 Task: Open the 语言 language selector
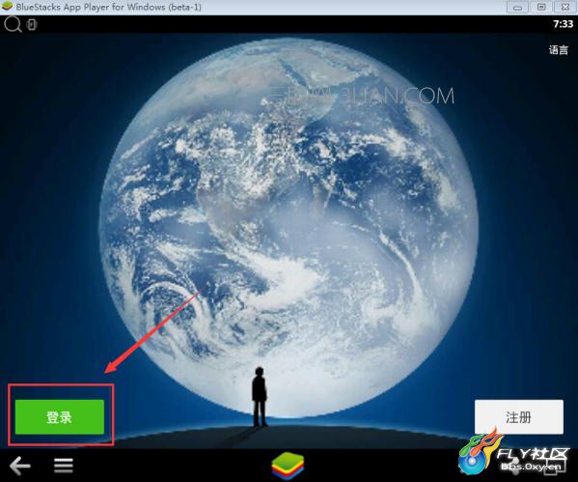(x=559, y=49)
